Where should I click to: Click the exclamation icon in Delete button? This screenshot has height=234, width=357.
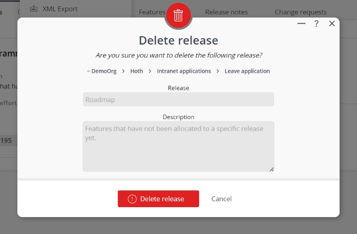tap(132, 199)
